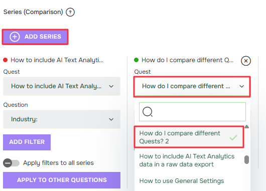Click the plus icon in Add Series
This screenshot has height=191, width=266.
(x=15, y=37)
